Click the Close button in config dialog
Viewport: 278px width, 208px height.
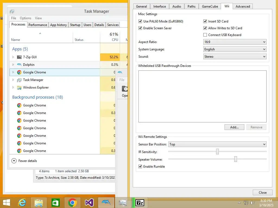pyautogui.click(x=263, y=193)
